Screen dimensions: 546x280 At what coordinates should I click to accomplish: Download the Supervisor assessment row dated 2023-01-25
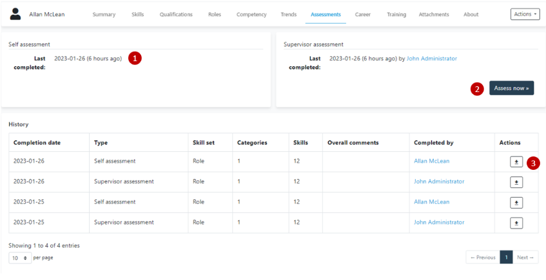(x=516, y=223)
